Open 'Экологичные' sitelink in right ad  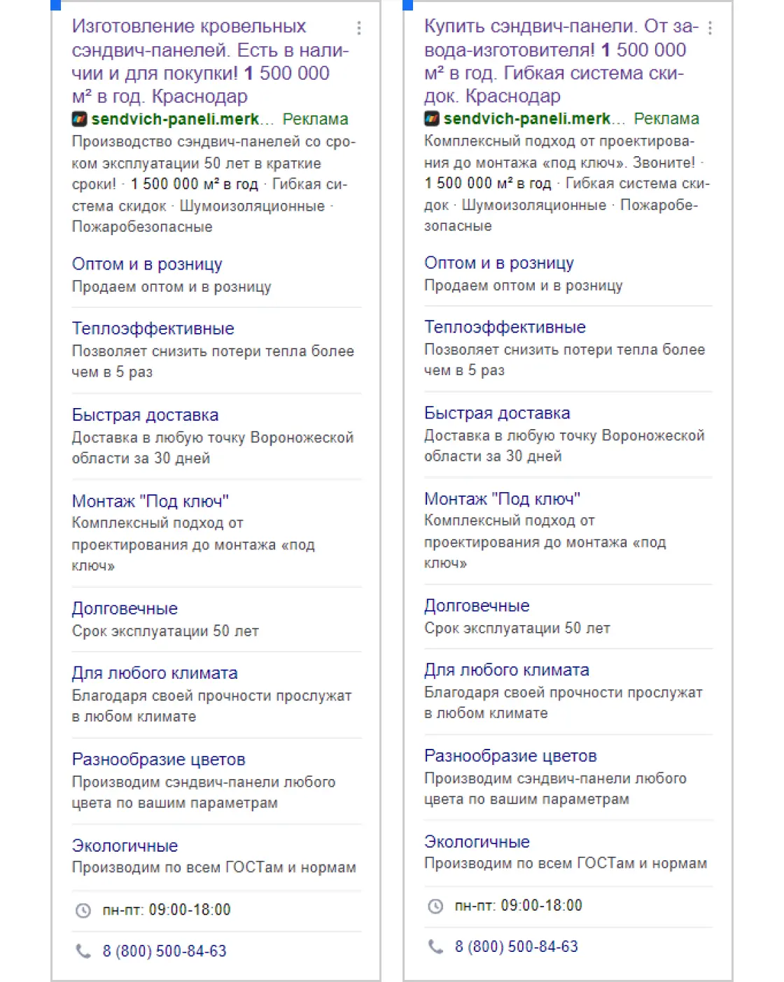(x=477, y=842)
